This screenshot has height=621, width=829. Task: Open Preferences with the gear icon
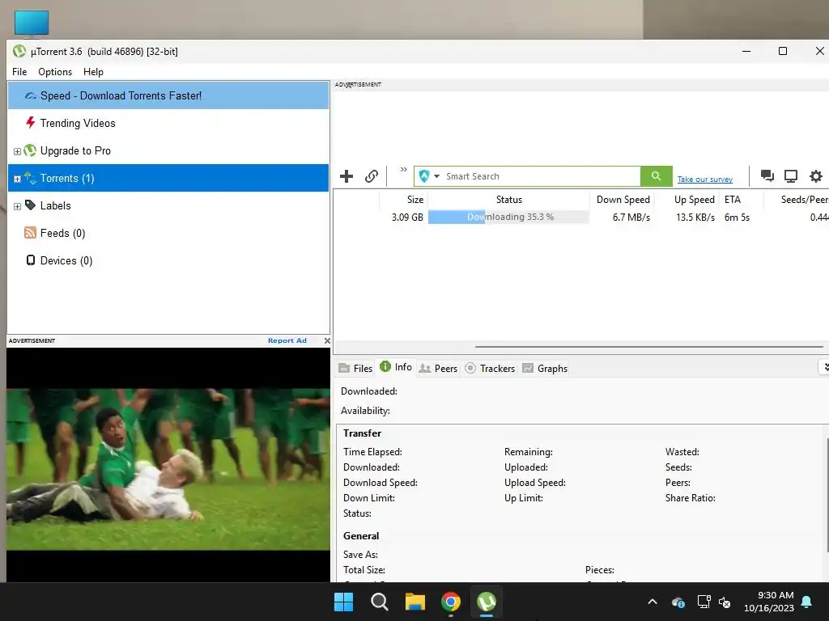pyautogui.click(x=816, y=175)
